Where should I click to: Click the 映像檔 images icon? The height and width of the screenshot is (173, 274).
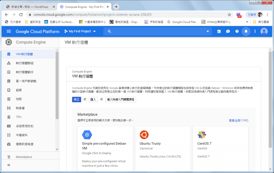[9, 108]
